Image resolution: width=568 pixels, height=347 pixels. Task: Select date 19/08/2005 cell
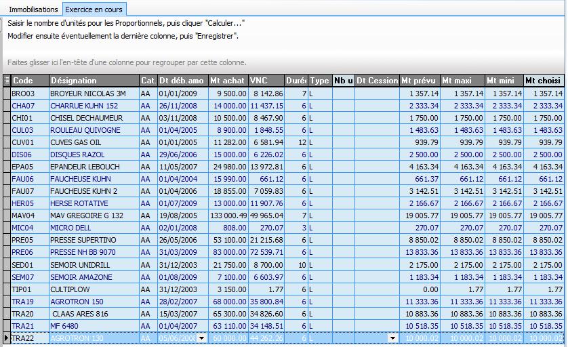pyautogui.click(x=182, y=216)
